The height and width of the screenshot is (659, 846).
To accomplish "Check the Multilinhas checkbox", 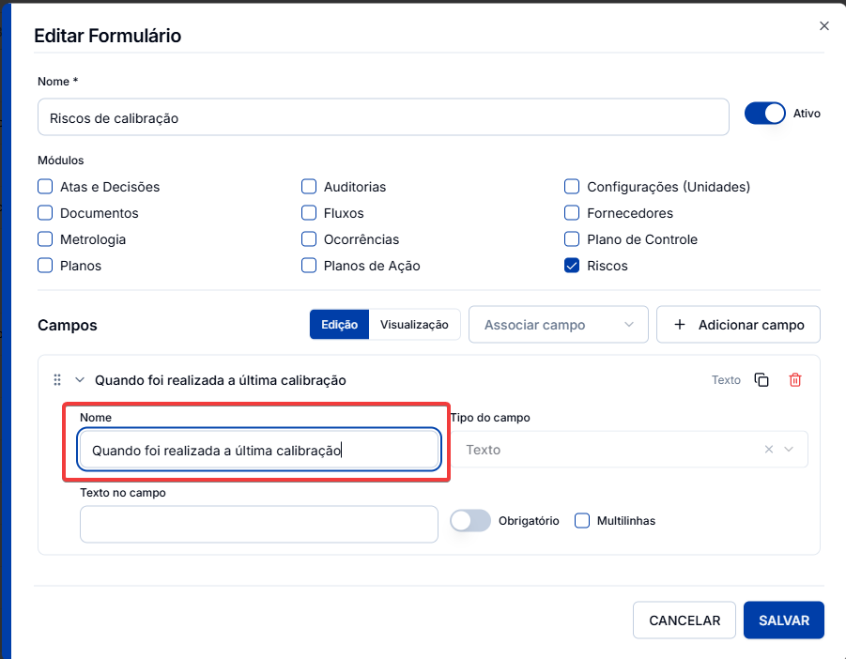I will tap(582, 521).
